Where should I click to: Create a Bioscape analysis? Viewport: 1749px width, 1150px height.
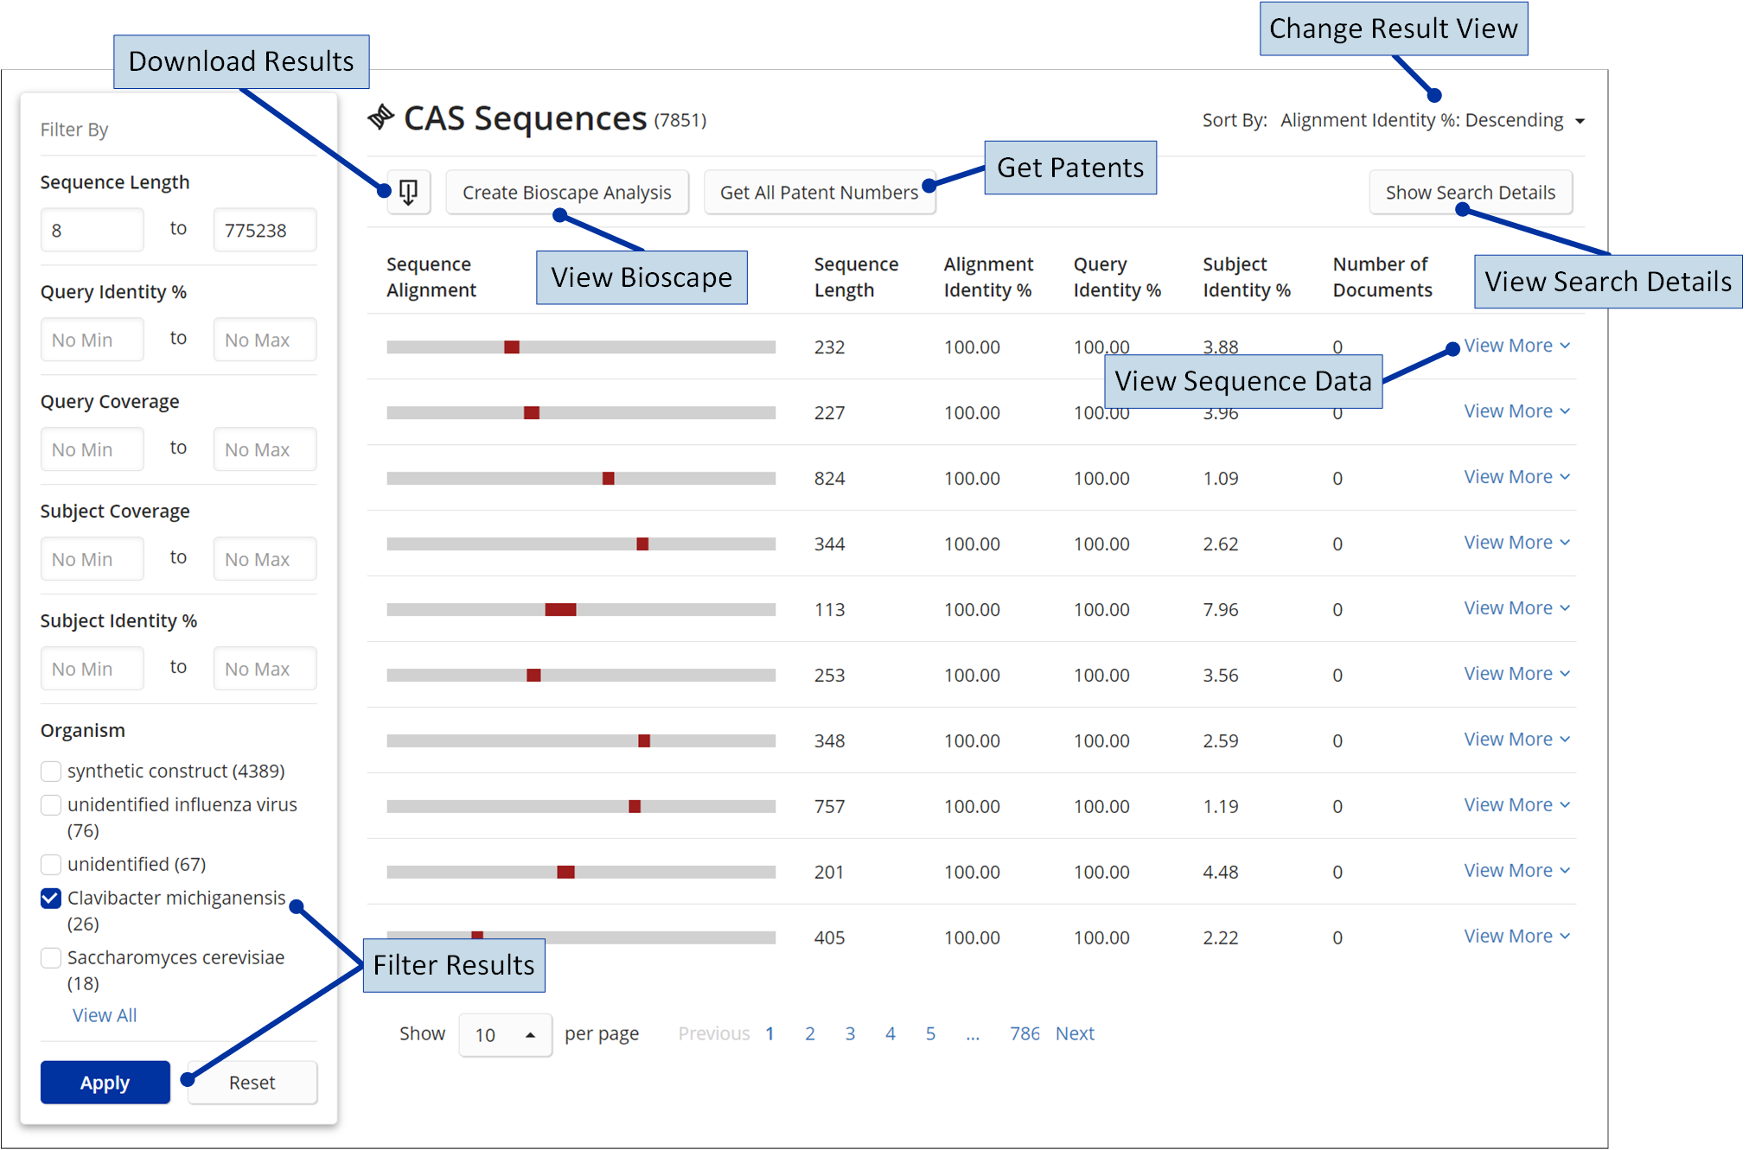point(567,192)
